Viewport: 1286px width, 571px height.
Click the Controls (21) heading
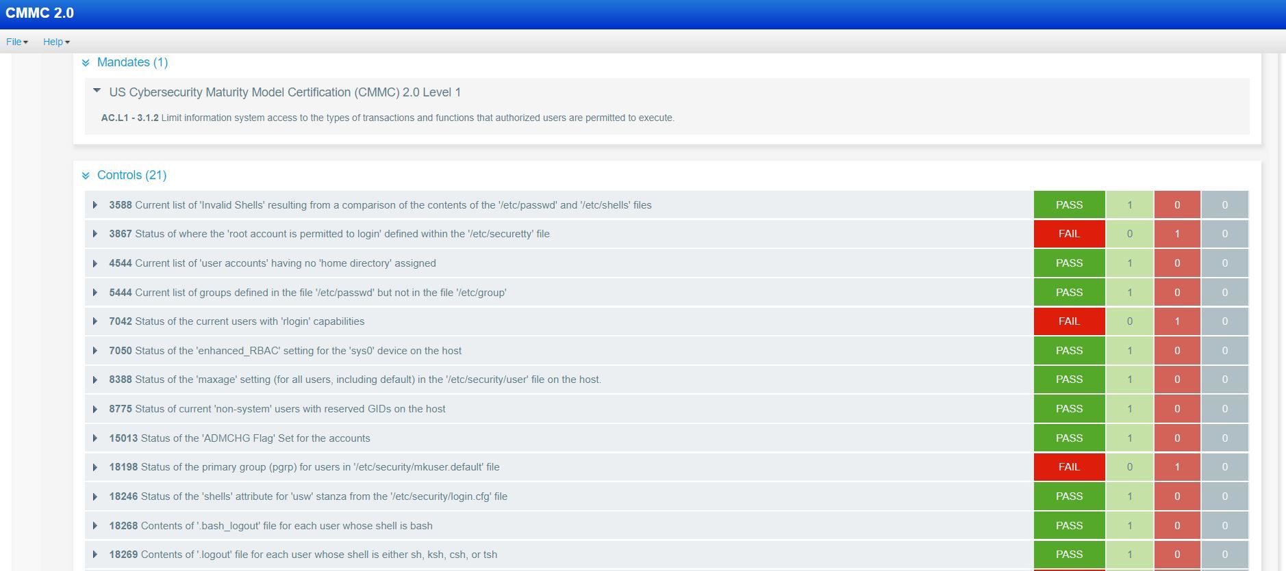point(131,175)
